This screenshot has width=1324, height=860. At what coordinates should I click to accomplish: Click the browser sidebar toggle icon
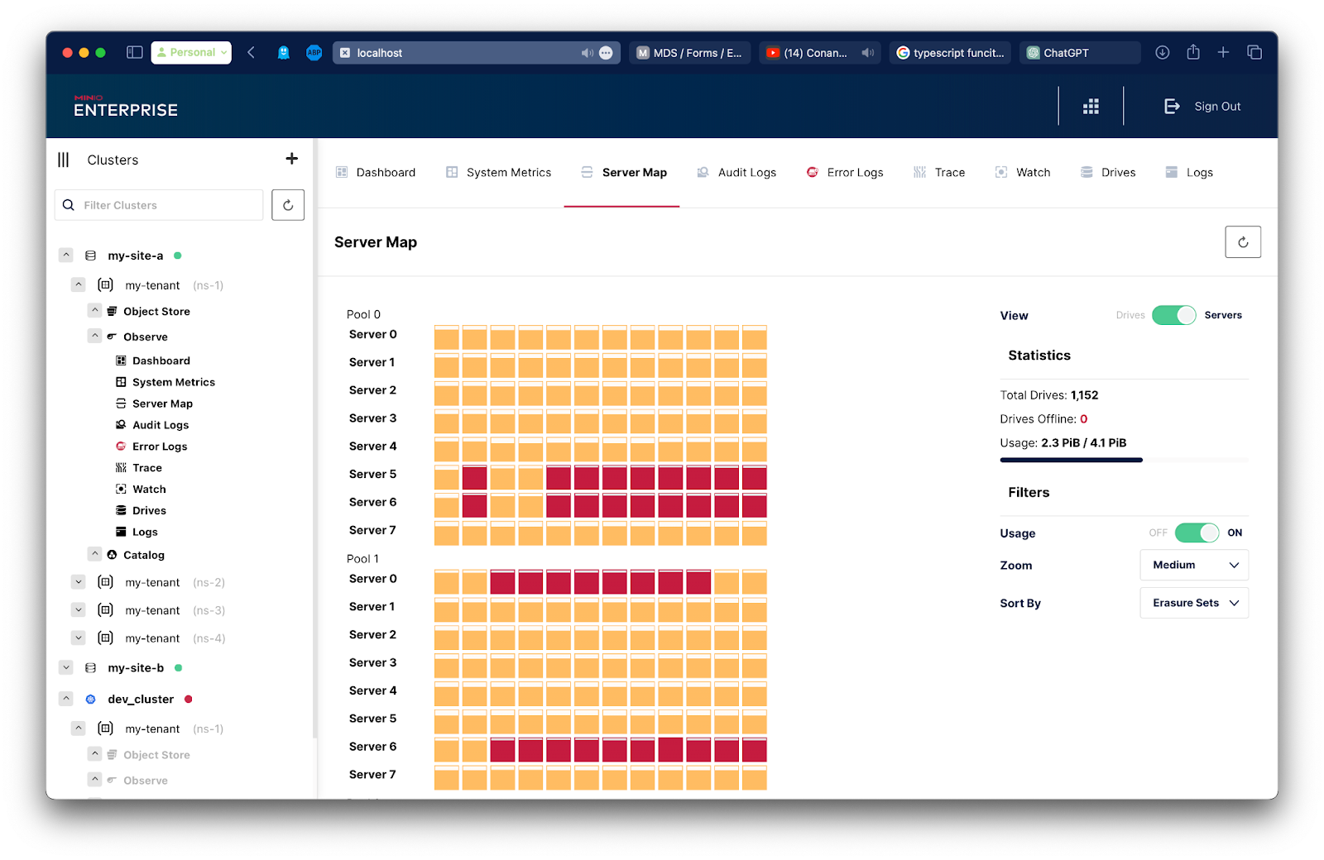coord(134,53)
